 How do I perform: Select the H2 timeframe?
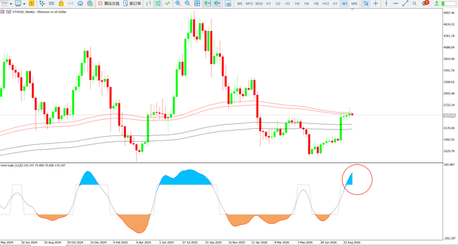[x=278, y=4]
